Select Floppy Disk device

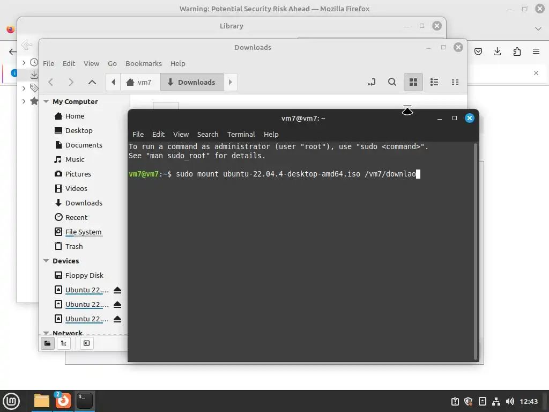[84, 275]
